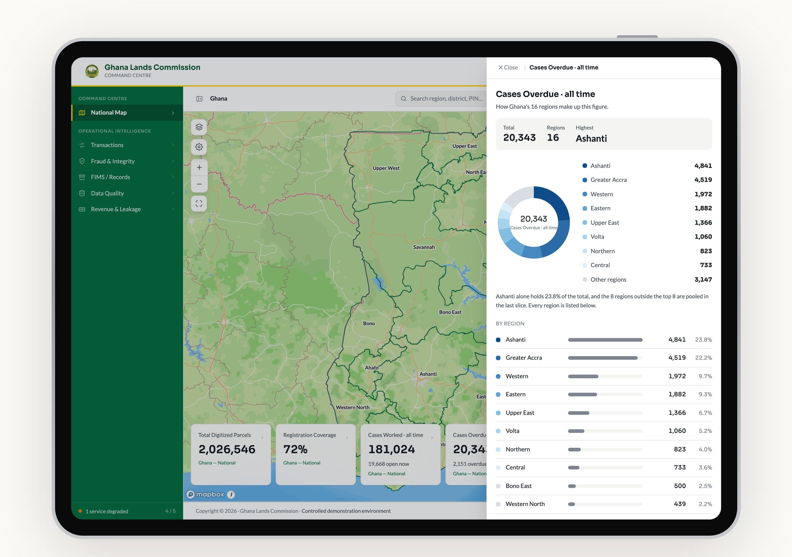Open the Total Digitized Parcels card
792x557 pixels.
point(231,455)
